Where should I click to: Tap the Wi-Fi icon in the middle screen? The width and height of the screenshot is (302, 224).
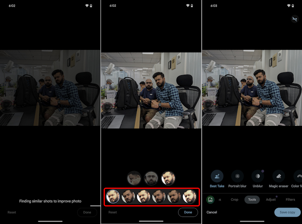(x=188, y=6)
